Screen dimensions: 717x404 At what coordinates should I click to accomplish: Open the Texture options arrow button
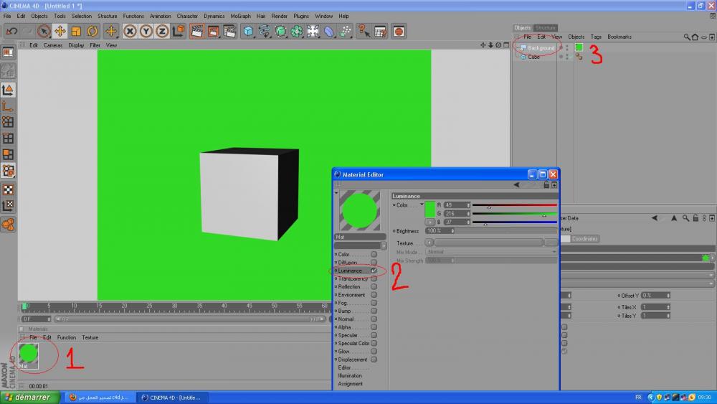[x=429, y=243]
